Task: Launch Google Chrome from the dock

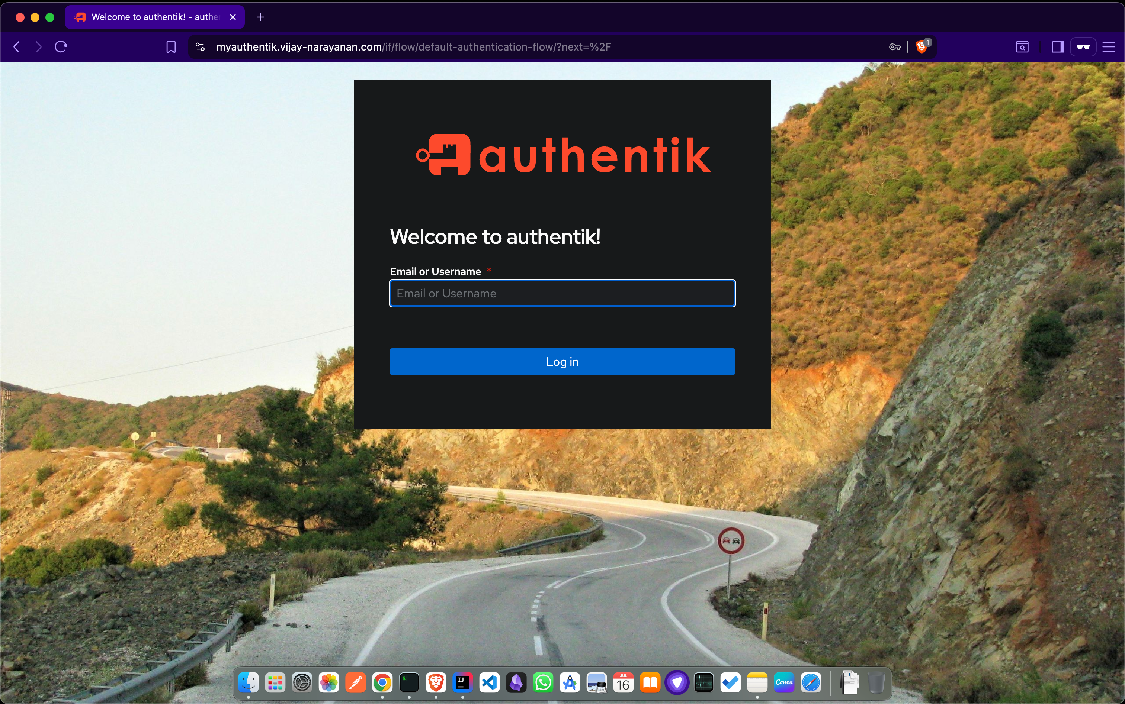Action: [382, 682]
